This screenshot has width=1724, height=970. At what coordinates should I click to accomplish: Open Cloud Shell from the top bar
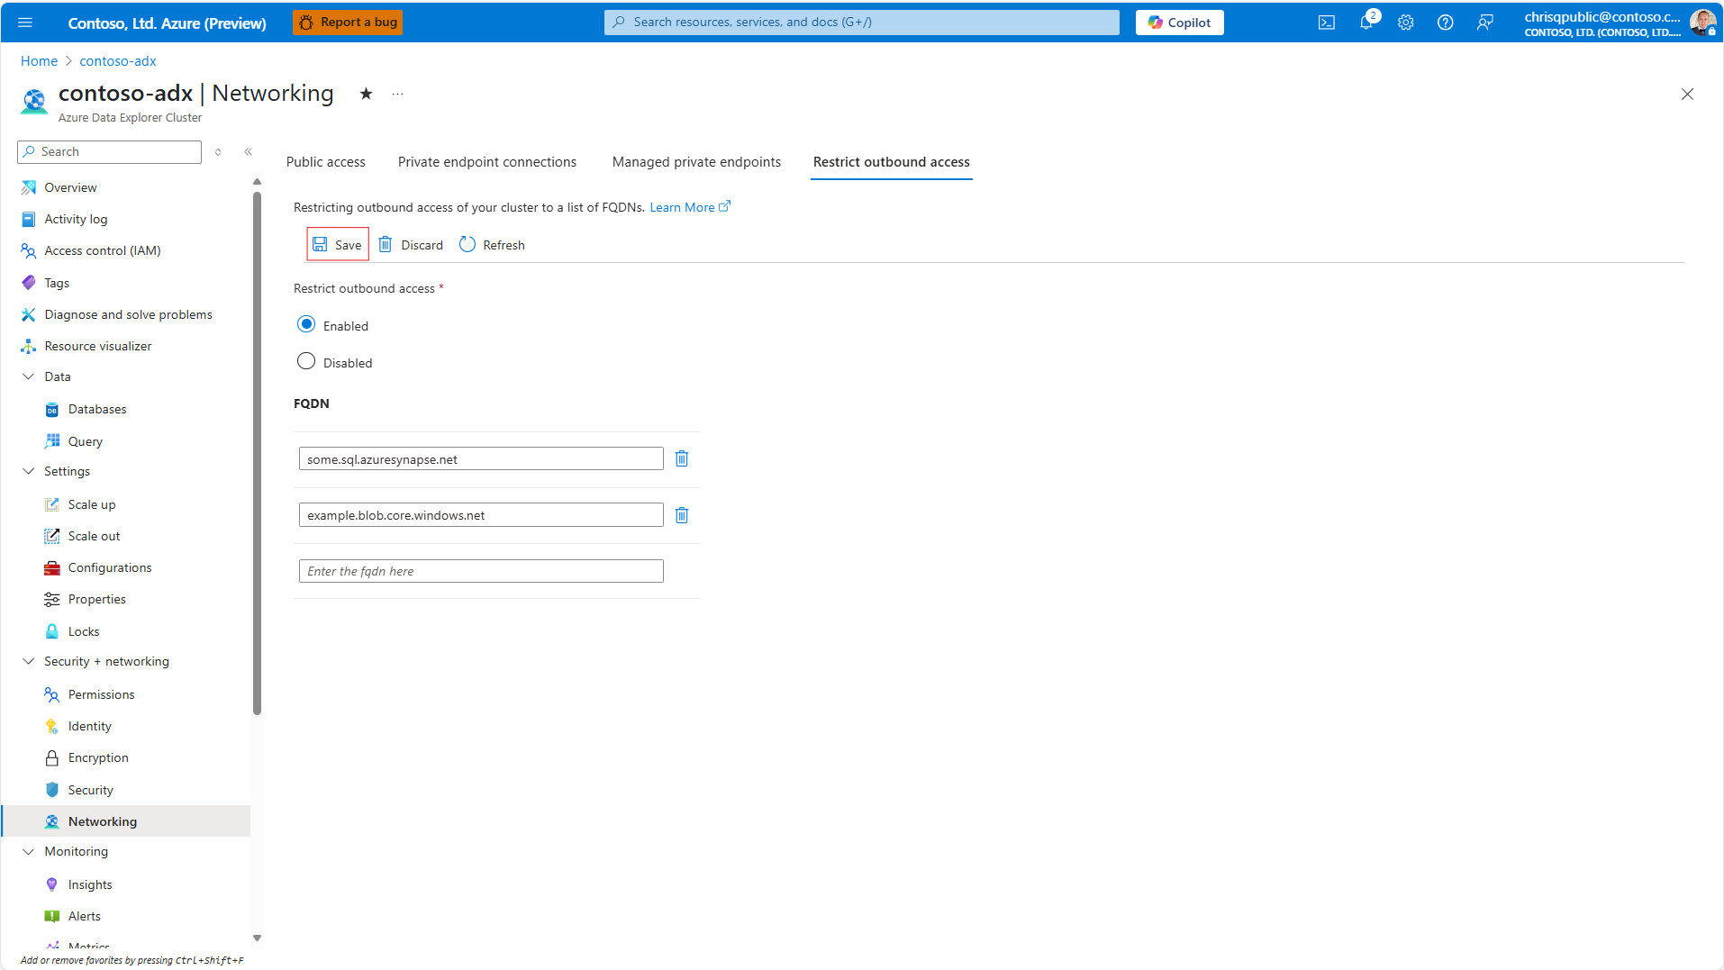pyautogui.click(x=1326, y=22)
